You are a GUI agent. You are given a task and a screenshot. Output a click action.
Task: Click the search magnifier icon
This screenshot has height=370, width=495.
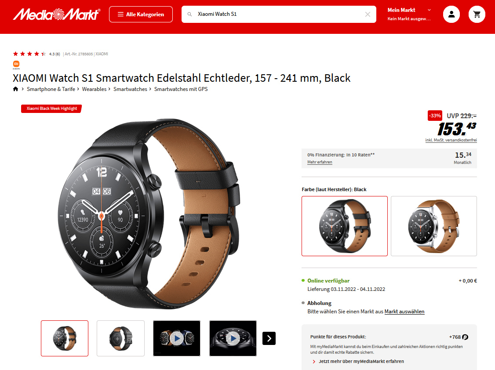click(x=190, y=14)
